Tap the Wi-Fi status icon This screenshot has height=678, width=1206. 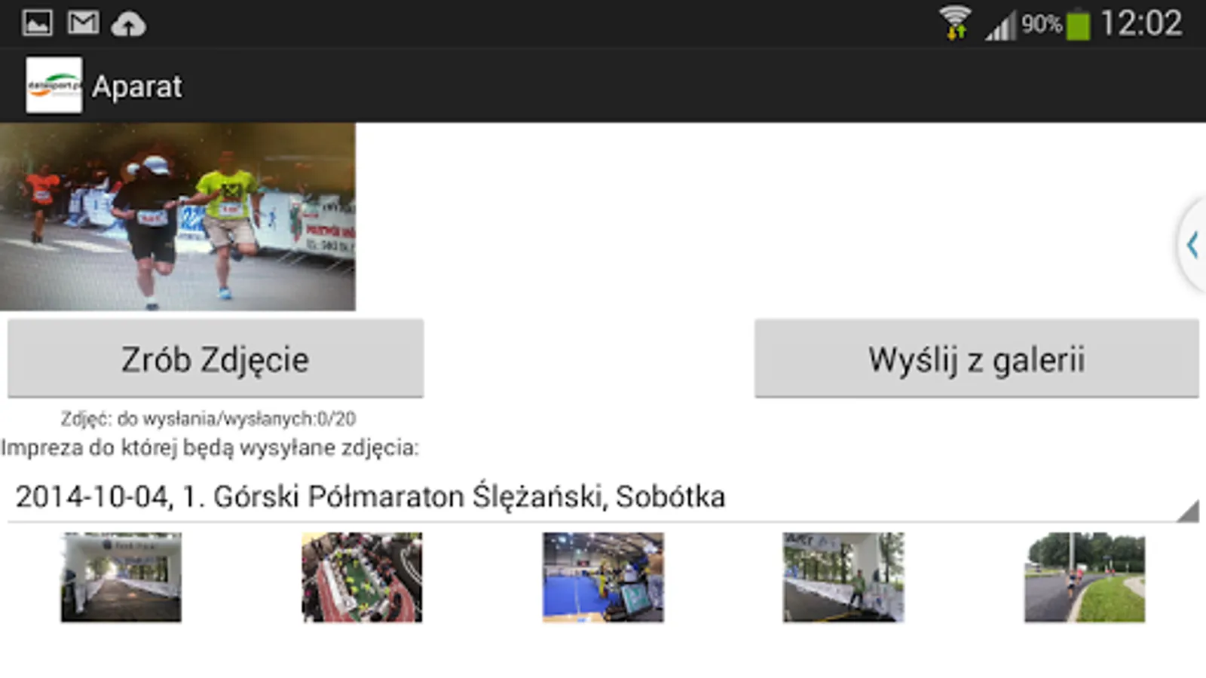[954, 23]
